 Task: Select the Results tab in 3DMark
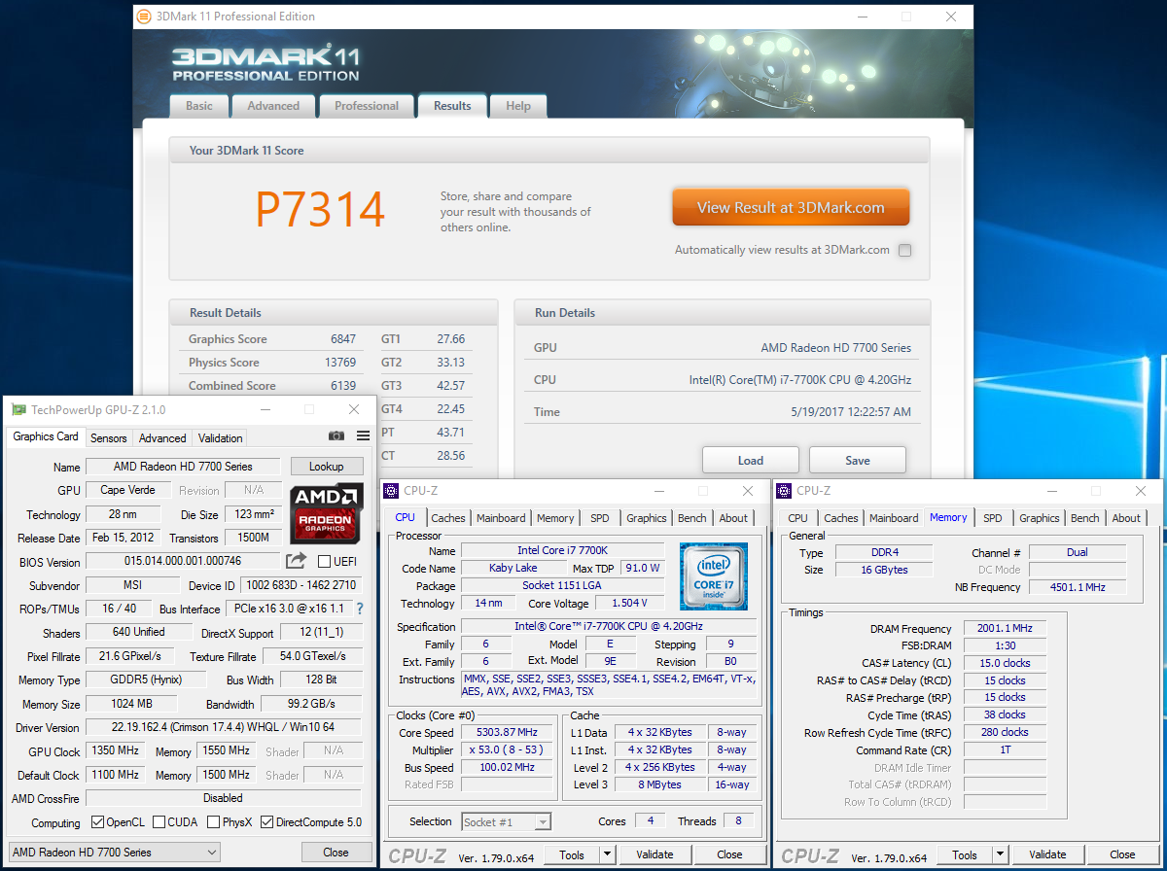452,106
